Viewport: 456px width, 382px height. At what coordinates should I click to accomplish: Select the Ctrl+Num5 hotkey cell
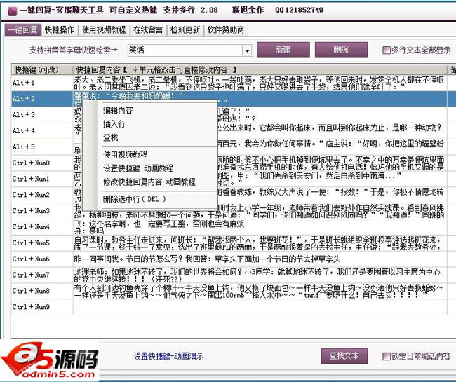click(x=42, y=243)
